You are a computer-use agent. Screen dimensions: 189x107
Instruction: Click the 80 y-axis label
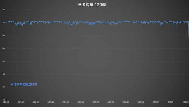3,48
